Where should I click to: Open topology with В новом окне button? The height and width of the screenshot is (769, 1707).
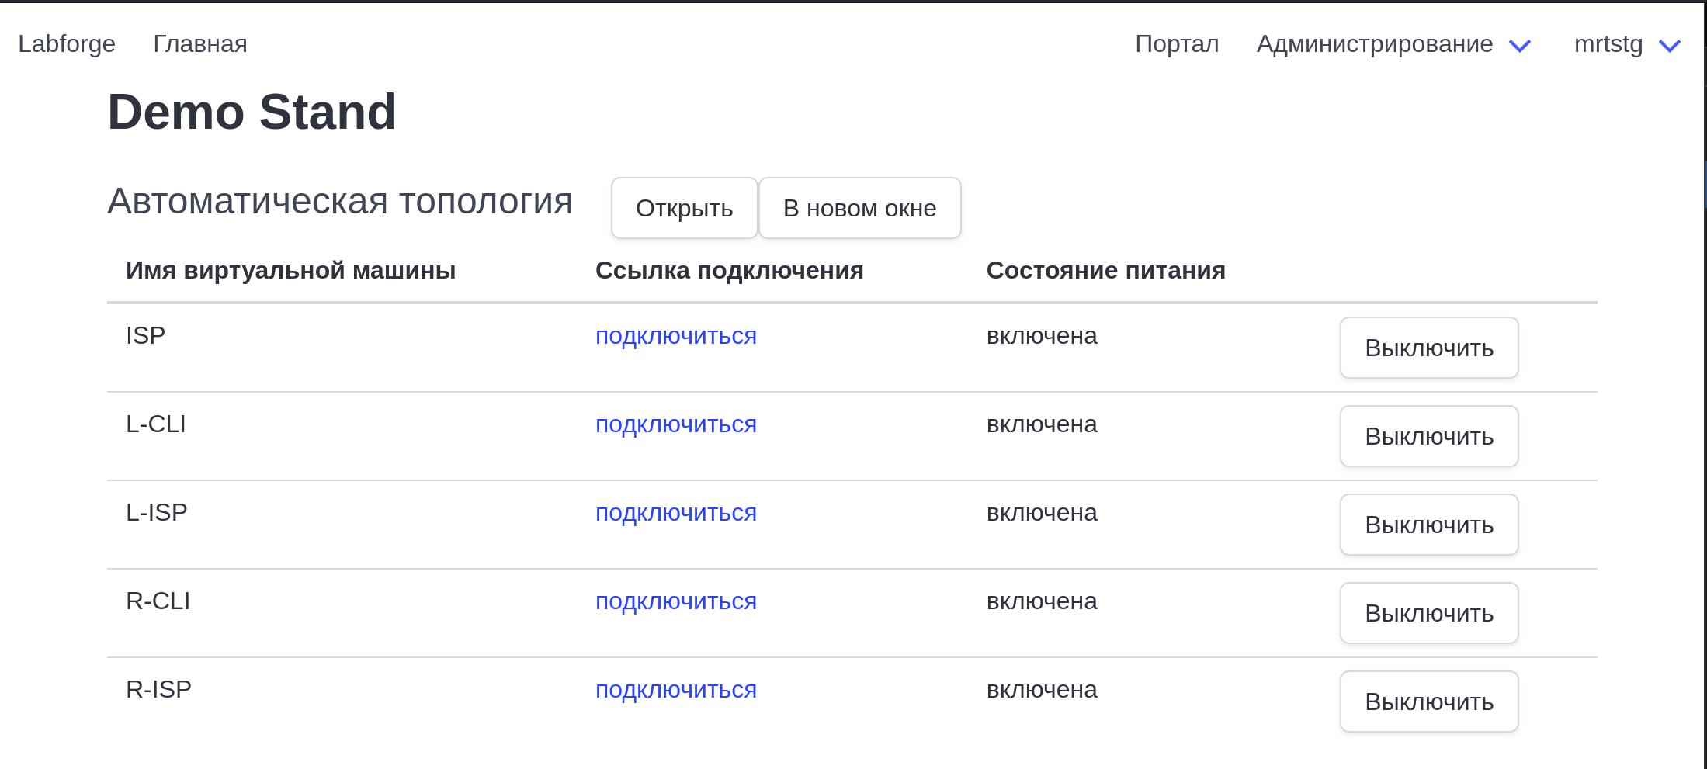859,208
